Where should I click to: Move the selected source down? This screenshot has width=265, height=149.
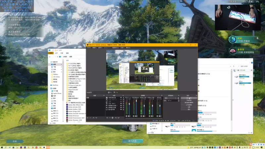119,118
